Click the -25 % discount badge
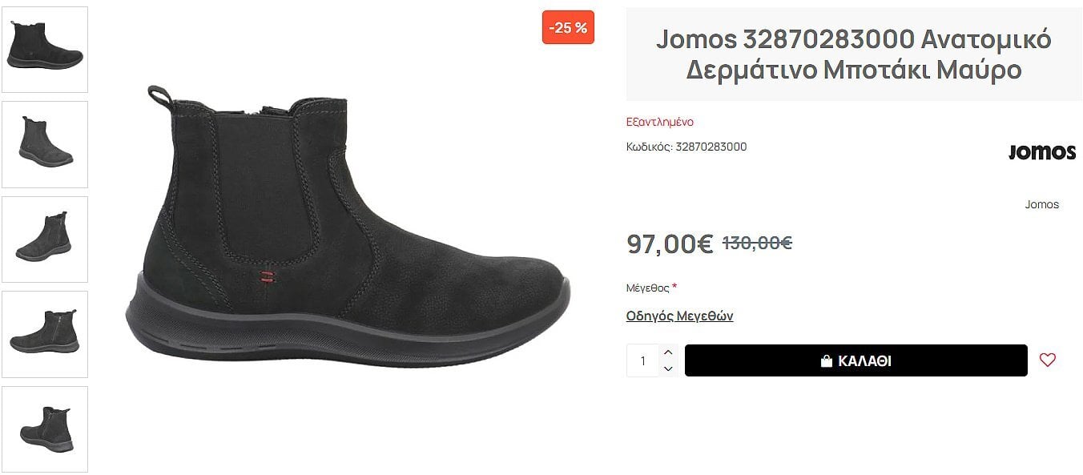Screen dimensions: 1083x475 (568, 27)
